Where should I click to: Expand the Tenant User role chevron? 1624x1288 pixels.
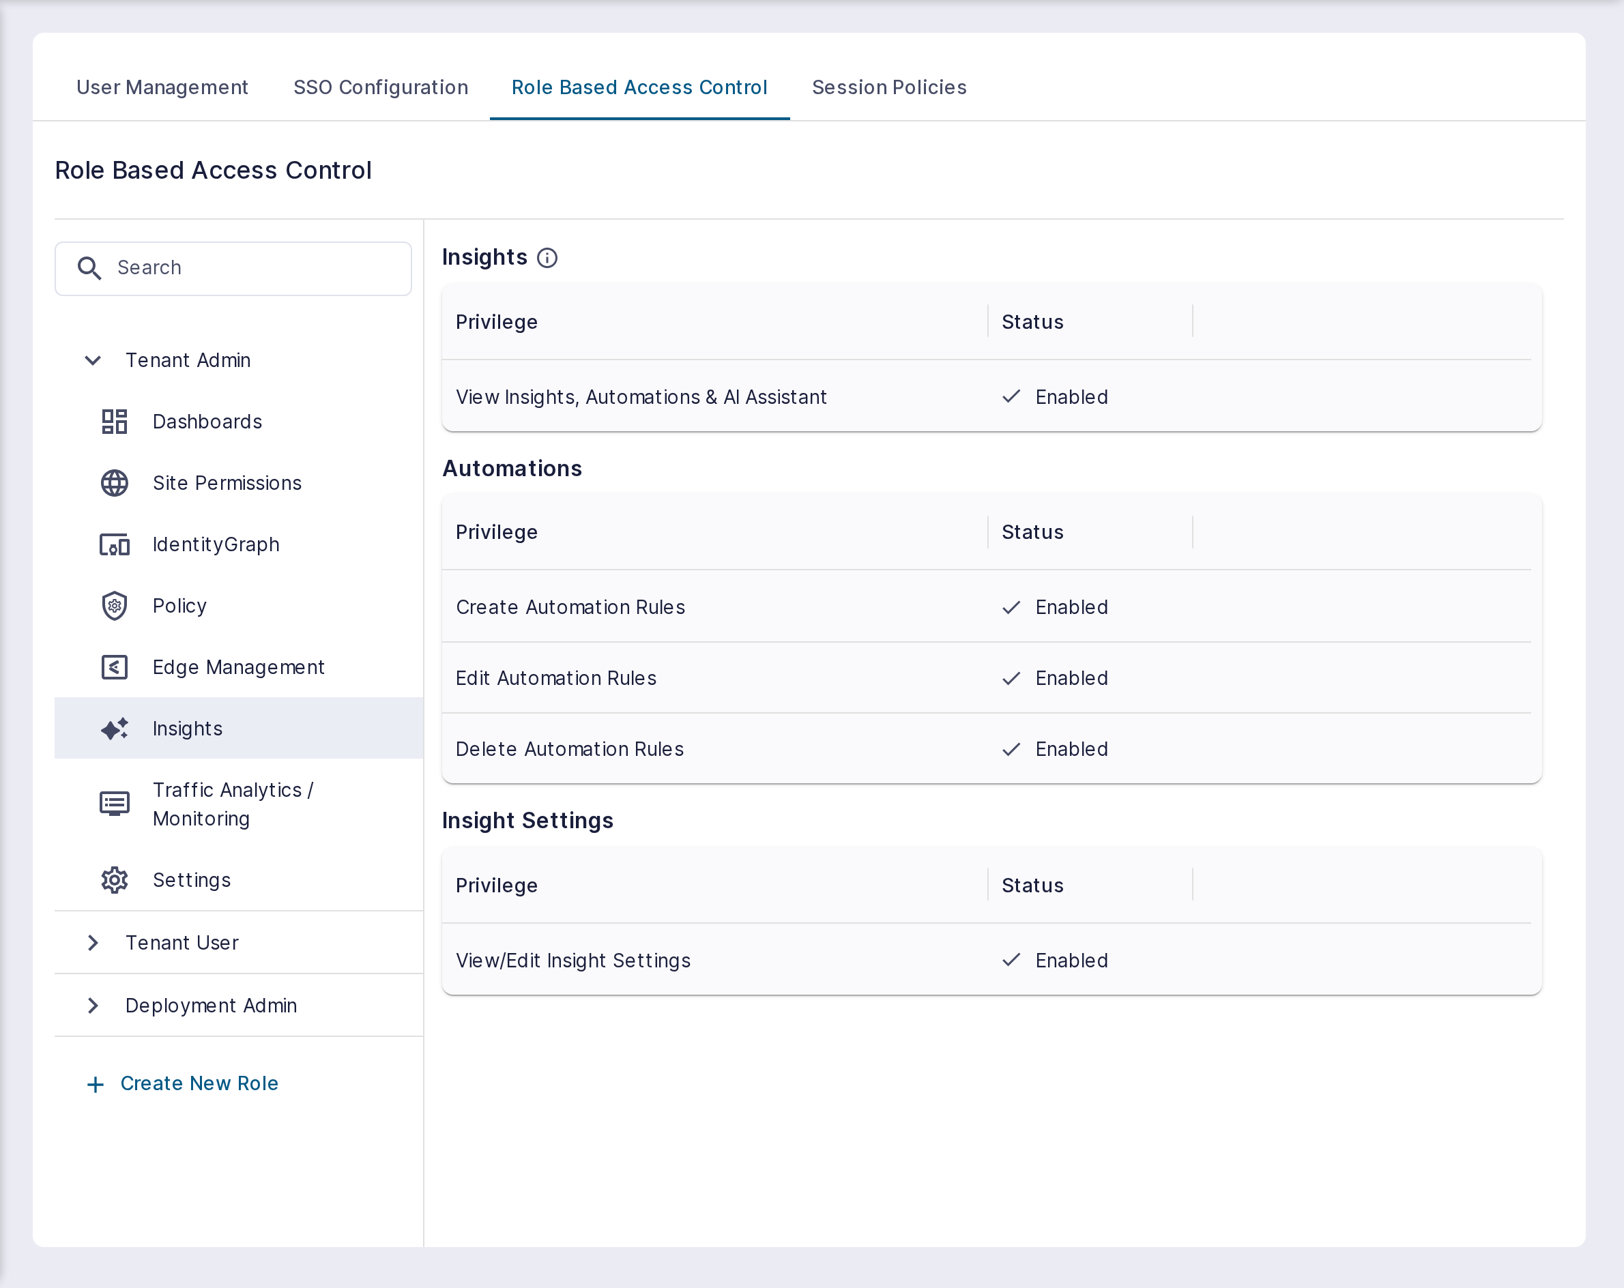[93, 942]
